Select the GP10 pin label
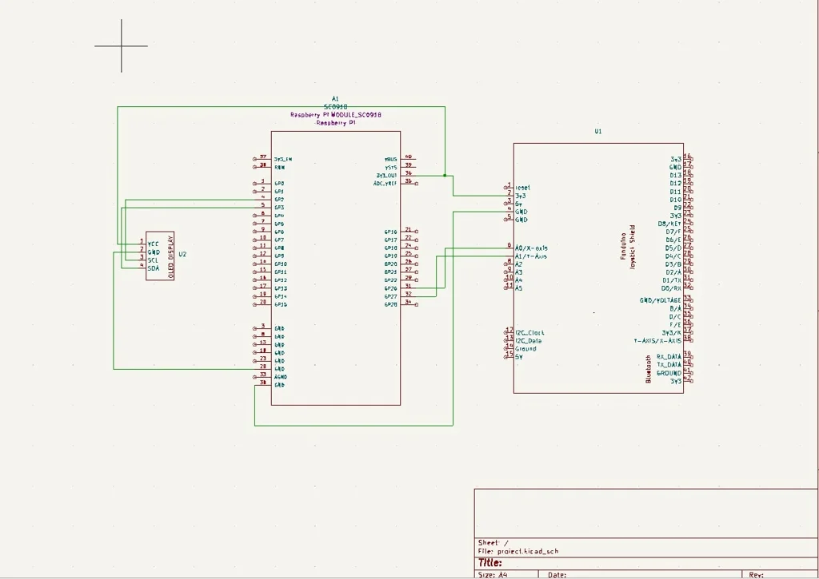The height and width of the screenshot is (579, 819). 281,264
